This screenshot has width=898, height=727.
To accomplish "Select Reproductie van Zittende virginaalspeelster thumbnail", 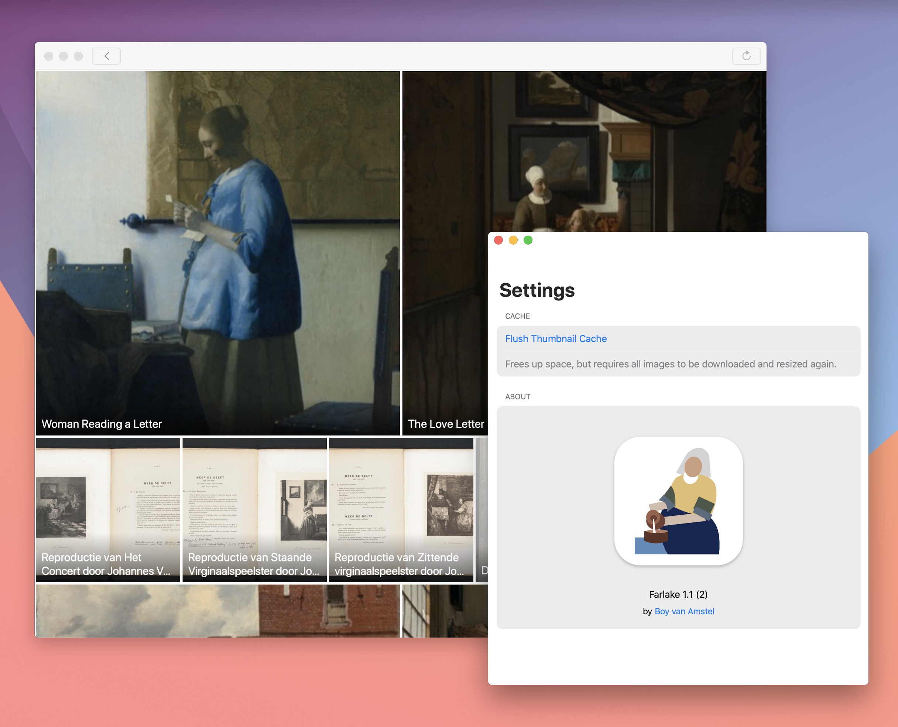I will [401, 510].
